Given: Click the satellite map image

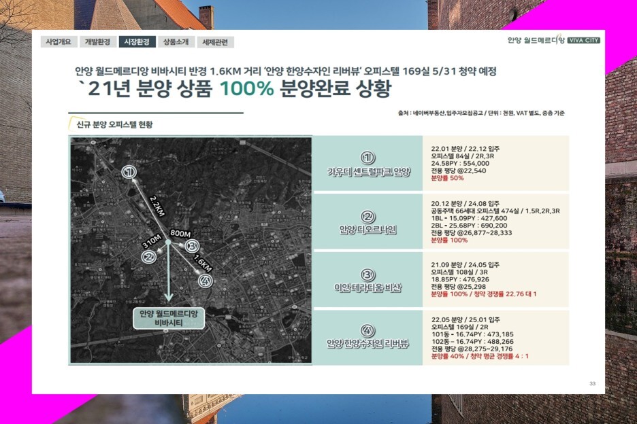Looking at the screenshot, I should click(191, 250).
